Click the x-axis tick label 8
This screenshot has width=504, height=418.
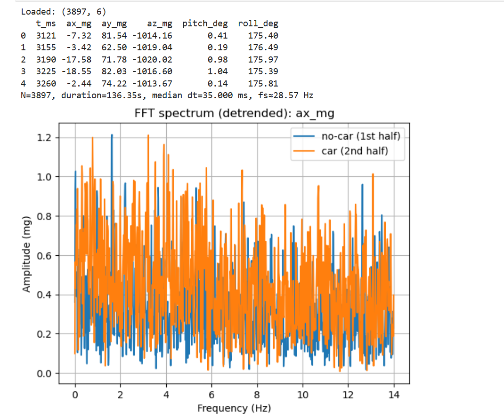click(257, 394)
